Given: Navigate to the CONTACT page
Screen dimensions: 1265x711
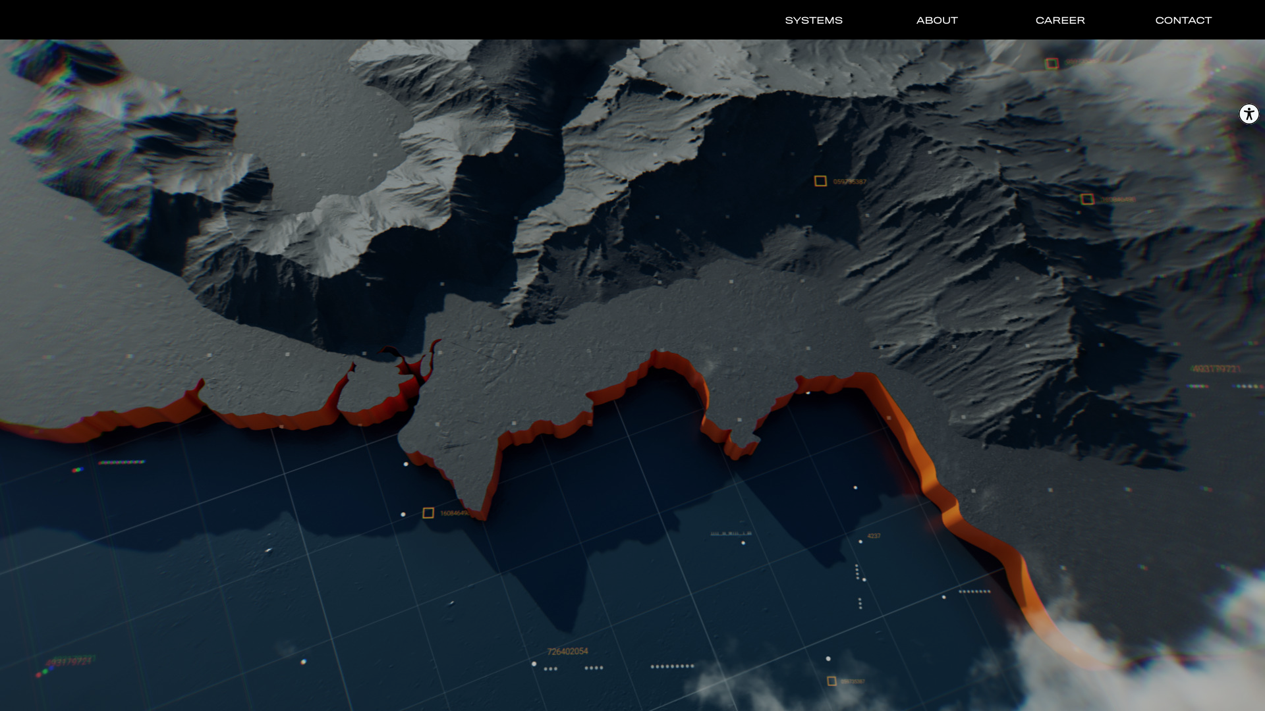Looking at the screenshot, I should point(1183,20).
